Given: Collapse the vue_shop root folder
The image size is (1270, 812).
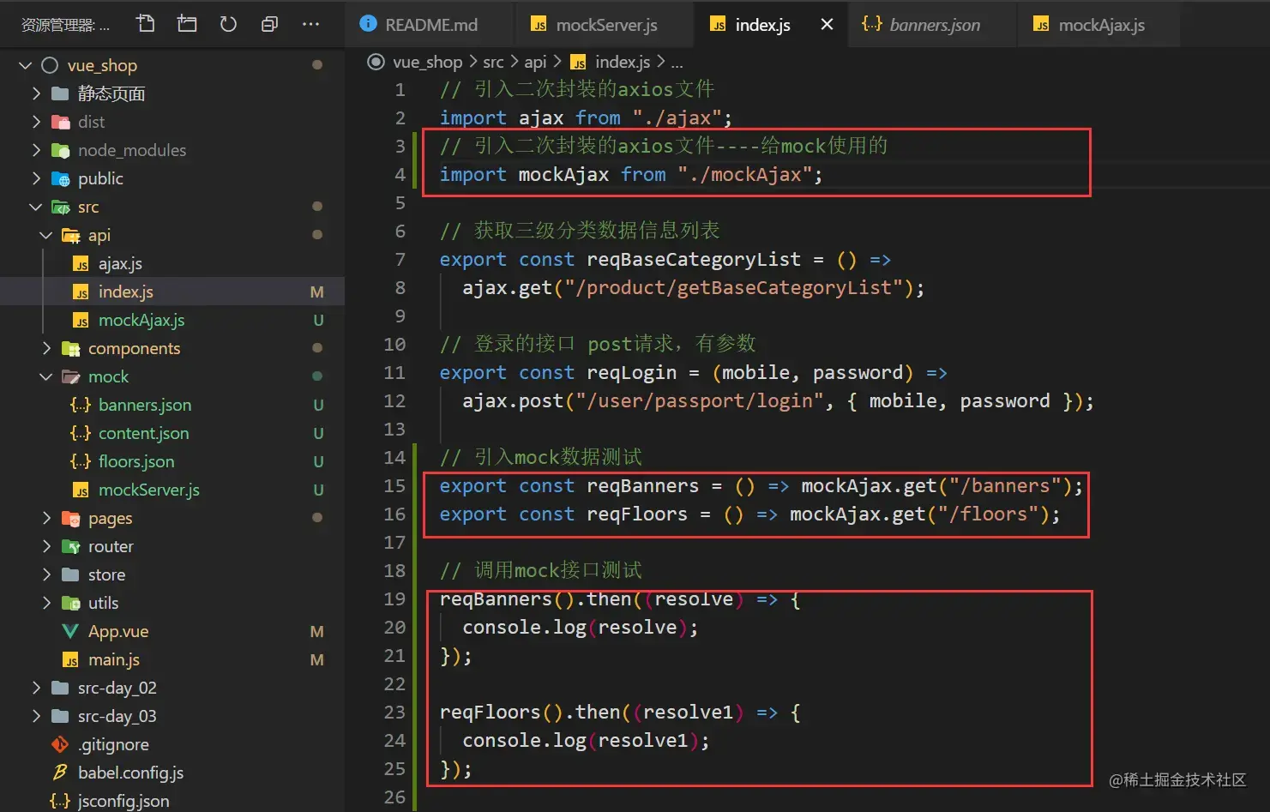Looking at the screenshot, I should pos(26,65).
